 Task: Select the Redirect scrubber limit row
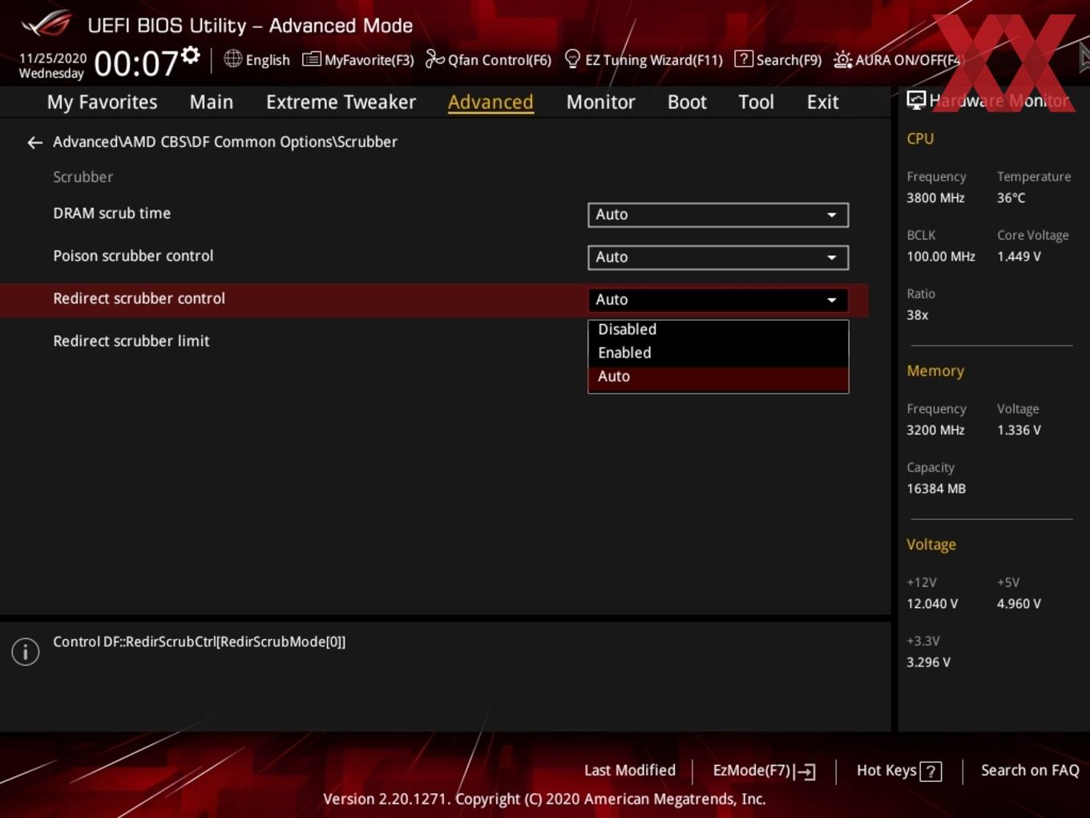tap(131, 341)
